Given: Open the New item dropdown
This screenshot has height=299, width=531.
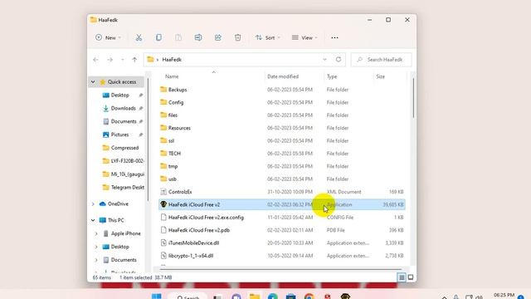Looking at the screenshot, I should [108, 37].
